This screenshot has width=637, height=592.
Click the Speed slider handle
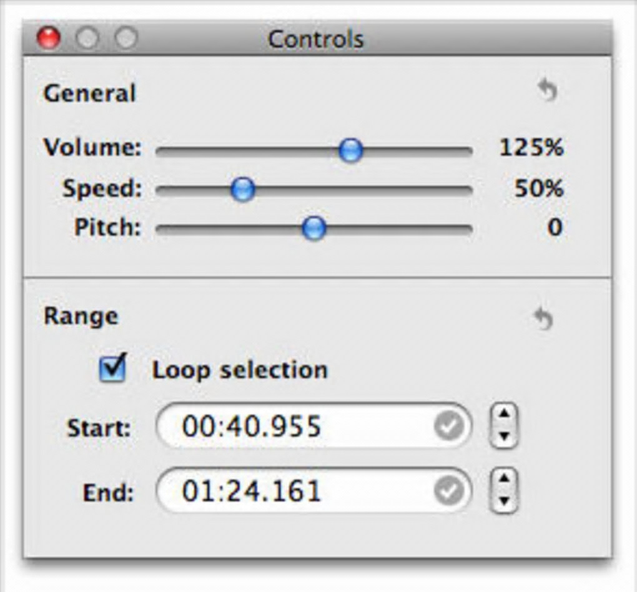(242, 188)
